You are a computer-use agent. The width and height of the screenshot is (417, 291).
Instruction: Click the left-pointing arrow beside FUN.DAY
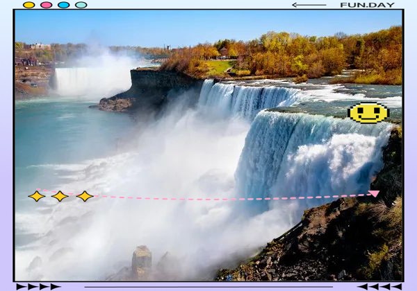click(x=309, y=5)
